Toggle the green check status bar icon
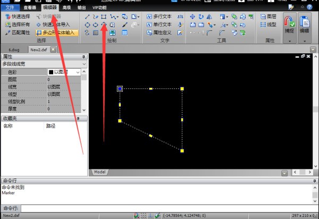Viewport: 319px width, 219px height. tap(157, 215)
